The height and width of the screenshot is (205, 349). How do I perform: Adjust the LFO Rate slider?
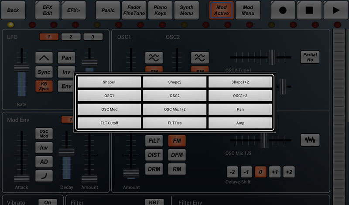click(21, 68)
